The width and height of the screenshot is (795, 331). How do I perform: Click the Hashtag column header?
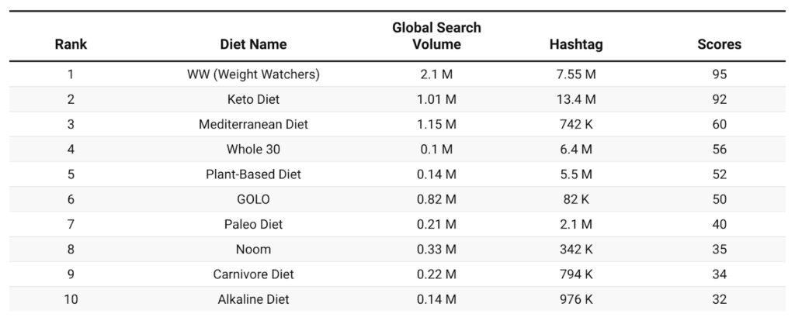[575, 44]
